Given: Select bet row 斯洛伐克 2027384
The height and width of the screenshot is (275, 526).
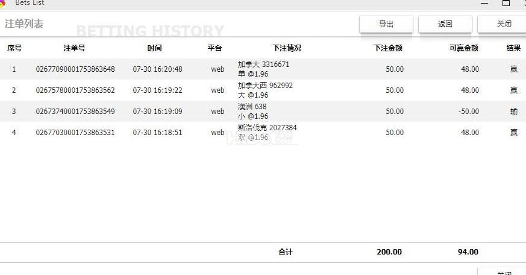Looking at the screenshot, I should [x=267, y=133].
